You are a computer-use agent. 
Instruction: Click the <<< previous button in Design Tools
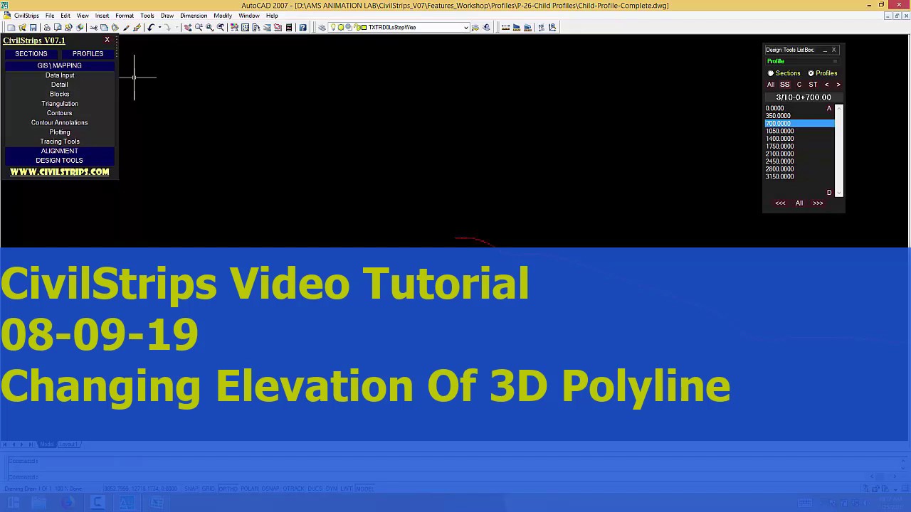coord(780,203)
